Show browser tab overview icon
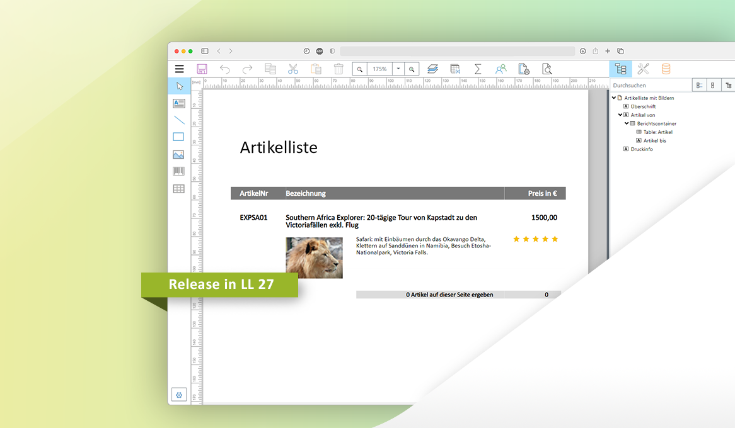The height and width of the screenshot is (428, 735). 620,51
